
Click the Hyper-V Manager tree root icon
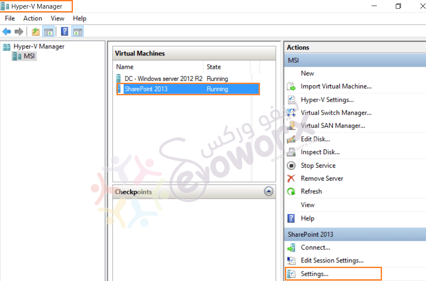pos(6,47)
